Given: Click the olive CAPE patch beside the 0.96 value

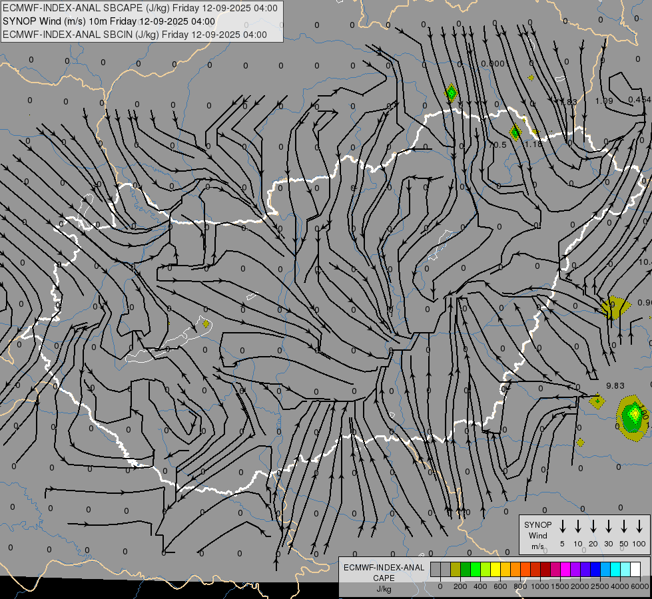Looking at the screenshot, I should 615,307.
